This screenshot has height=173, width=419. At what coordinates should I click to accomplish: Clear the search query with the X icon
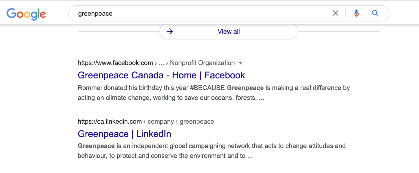click(x=335, y=13)
